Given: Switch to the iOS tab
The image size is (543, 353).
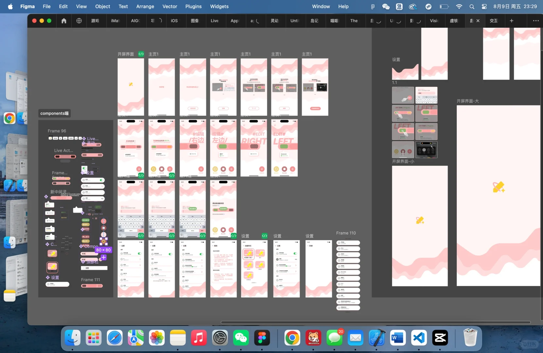Looking at the screenshot, I should pyautogui.click(x=174, y=21).
